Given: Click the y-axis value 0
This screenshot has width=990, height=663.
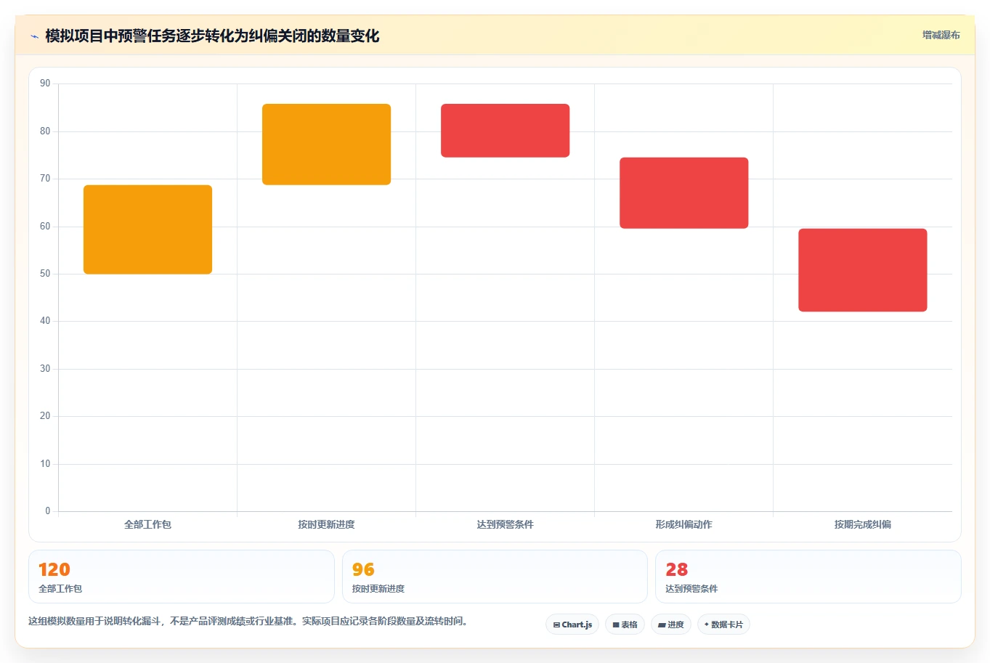Looking at the screenshot, I should pyautogui.click(x=48, y=511).
